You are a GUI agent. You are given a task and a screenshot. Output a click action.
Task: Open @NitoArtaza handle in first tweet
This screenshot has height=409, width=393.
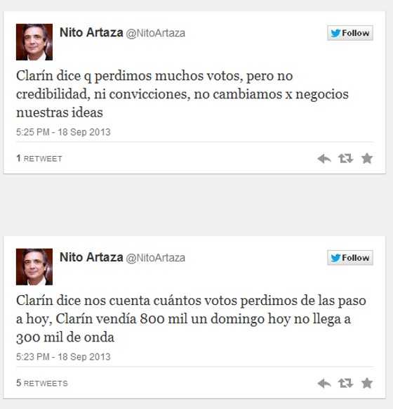pos(156,34)
